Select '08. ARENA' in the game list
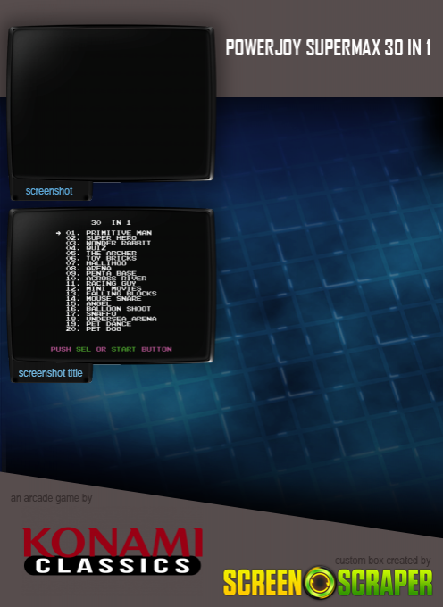The height and width of the screenshot is (607, 443). point(88,268)
